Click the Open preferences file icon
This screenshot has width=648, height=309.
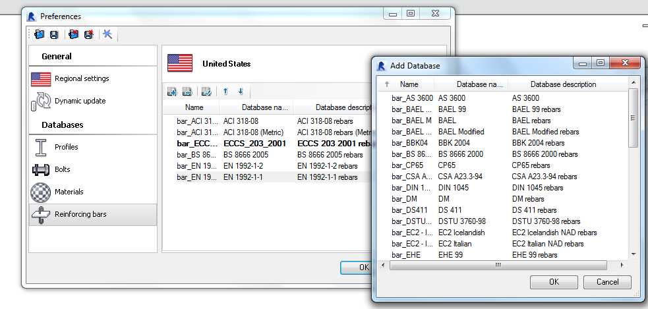pyautogui.click(x=40, y=34)
